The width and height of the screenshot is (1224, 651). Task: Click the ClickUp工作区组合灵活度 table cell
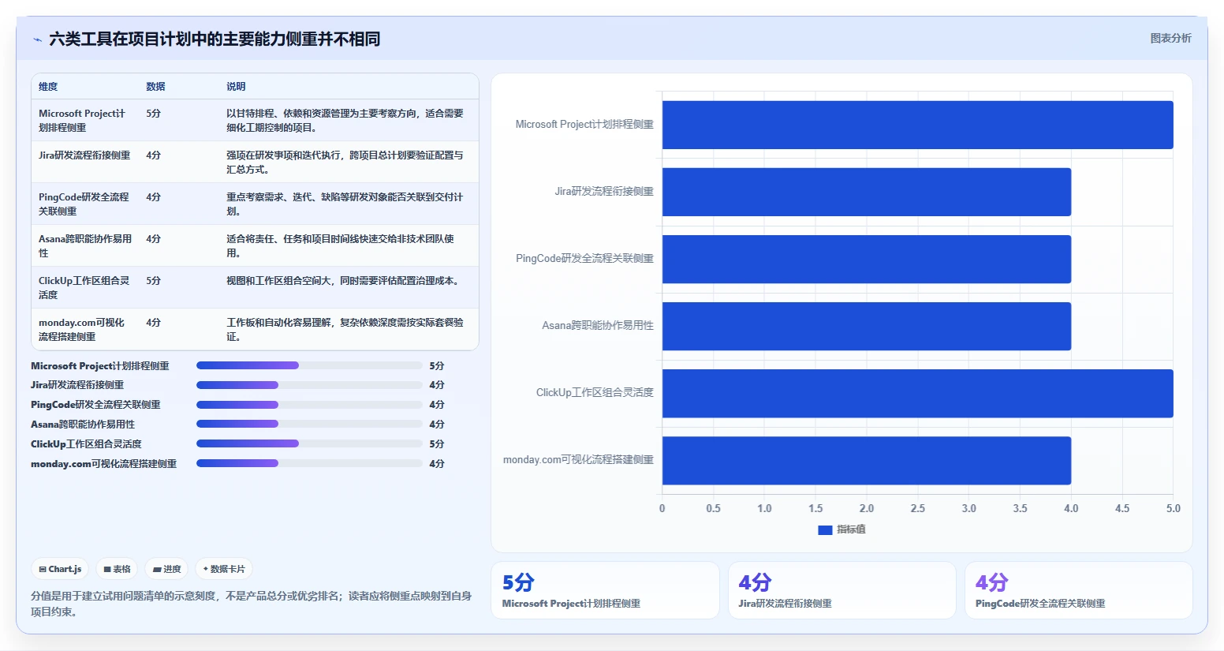[84, 288]
